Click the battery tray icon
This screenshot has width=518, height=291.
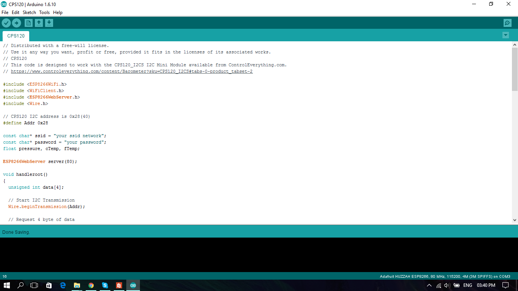457,285
